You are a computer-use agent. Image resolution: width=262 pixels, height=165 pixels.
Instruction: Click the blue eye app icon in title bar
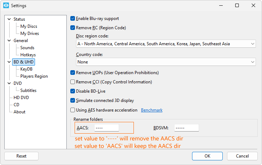[6, 5]
